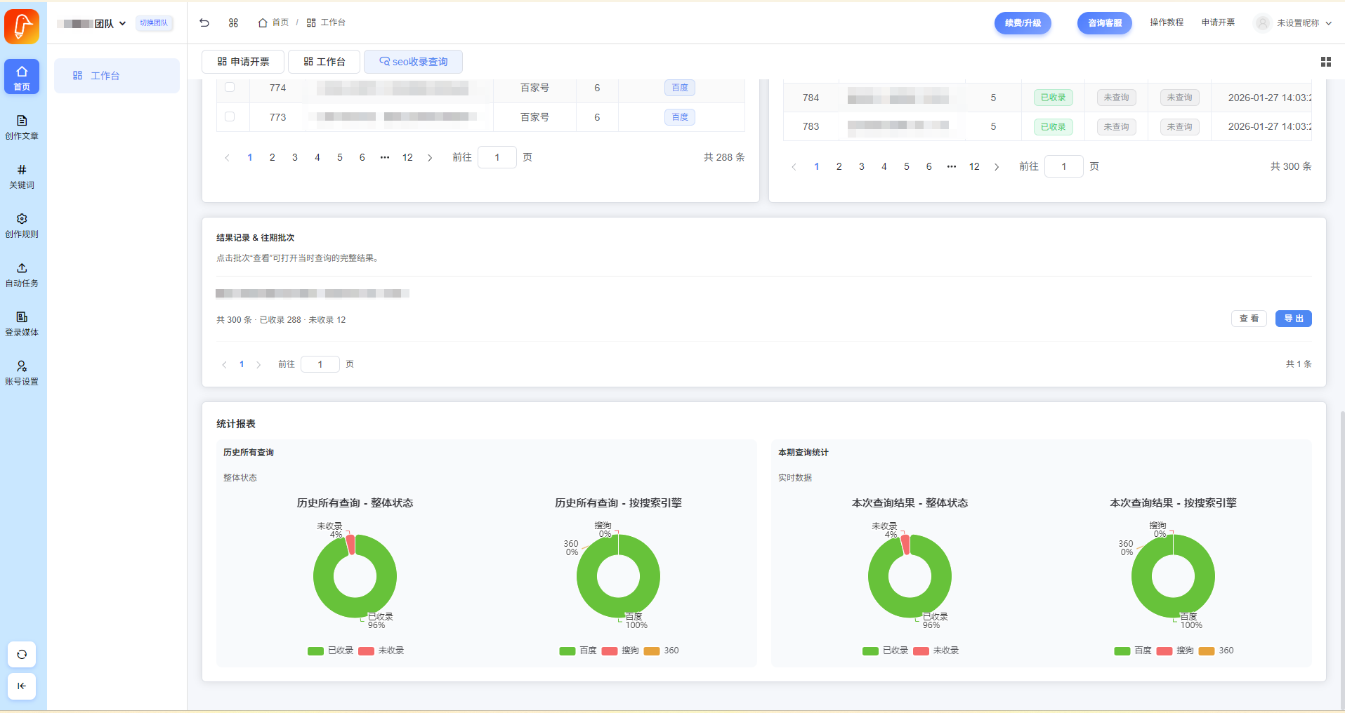Screen dimensions: 1345x713
Task: Click the 续费/升级 button
Action: coord(1022,23)
